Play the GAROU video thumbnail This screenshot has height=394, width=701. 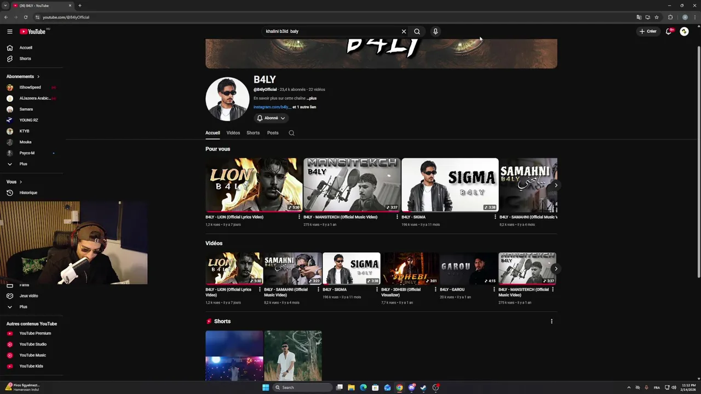point(469,269)
